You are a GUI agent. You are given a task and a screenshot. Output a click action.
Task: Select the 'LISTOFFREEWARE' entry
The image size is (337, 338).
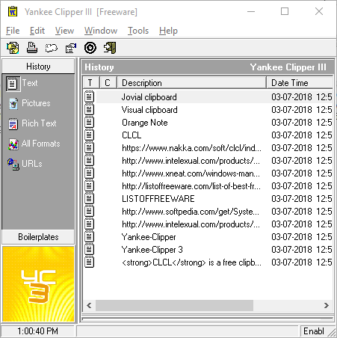(158, 199)
